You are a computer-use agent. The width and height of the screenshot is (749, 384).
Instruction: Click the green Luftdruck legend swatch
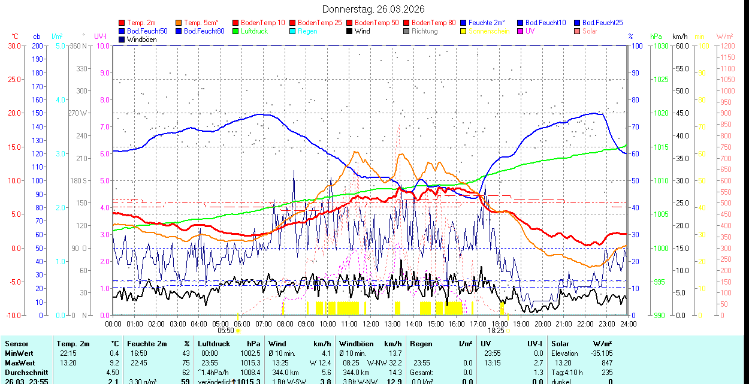tap(235, 31)
